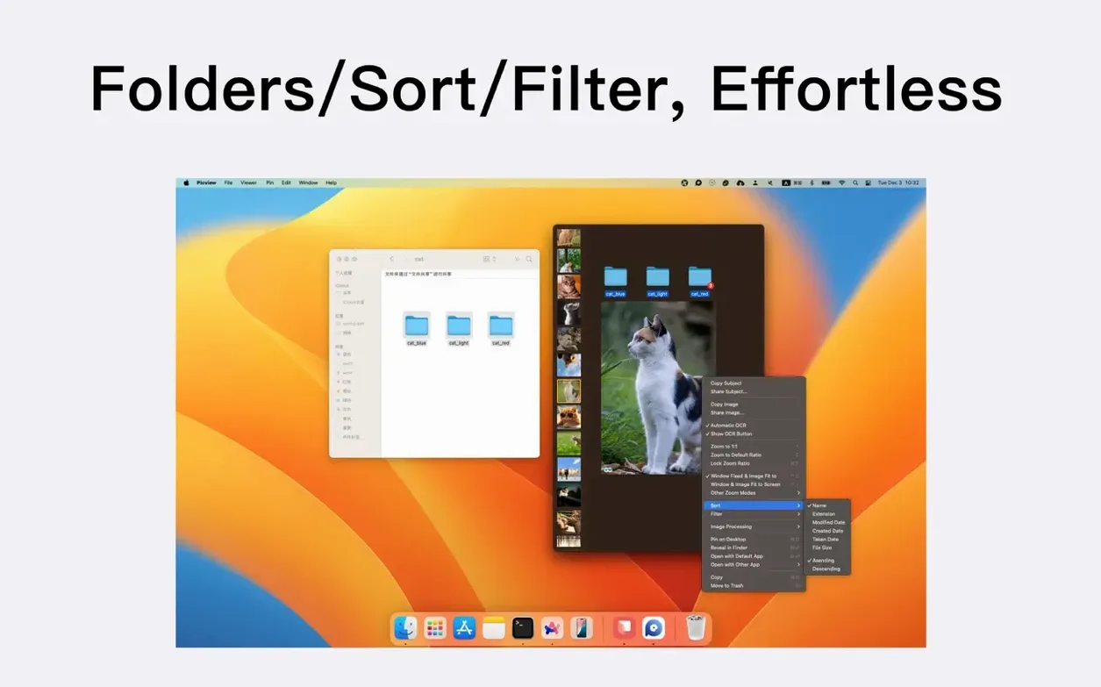Viewport: 1101px width, 687px height.
Task: Open the cat_red folder in Picview
Action: [699, 282]
